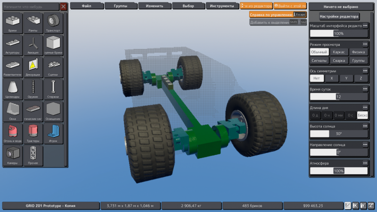Adjust the Высота солнца slider

339,134
